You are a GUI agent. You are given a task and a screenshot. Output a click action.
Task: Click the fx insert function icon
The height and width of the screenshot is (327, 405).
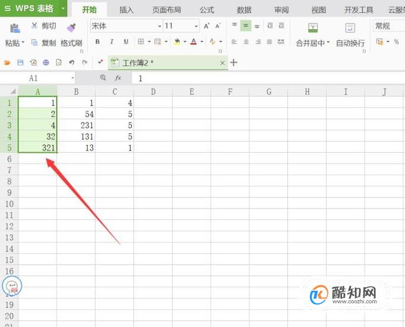pyautogui.click(x=118, y=78)
